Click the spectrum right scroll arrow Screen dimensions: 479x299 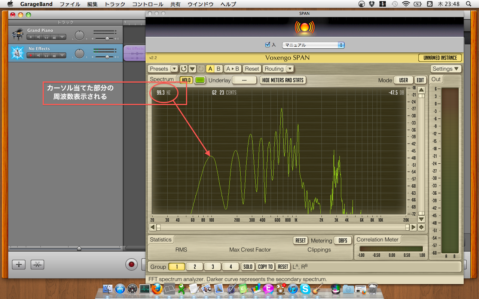(414, 227)
